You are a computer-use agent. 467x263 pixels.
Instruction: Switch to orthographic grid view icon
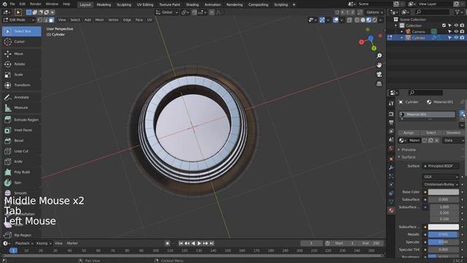click(x=379, y=84)
